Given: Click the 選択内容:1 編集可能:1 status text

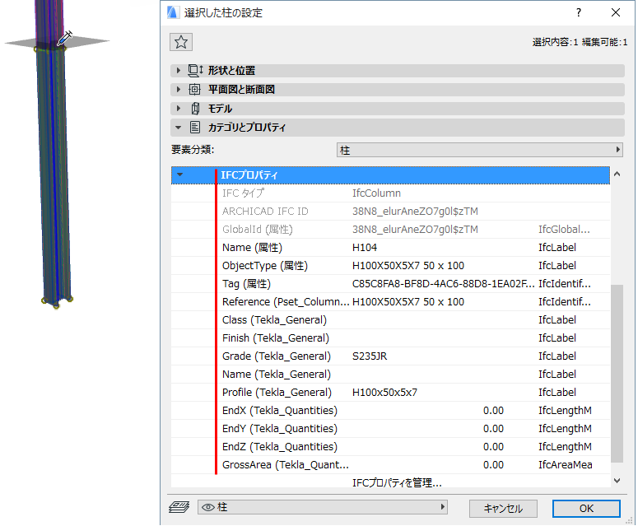Looking at the screenshot, I should click(580, 42).
